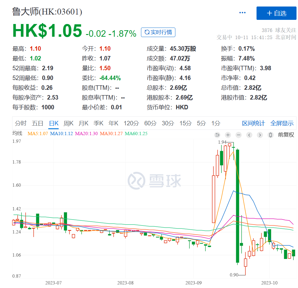The image size is (298, 288).
Task: Select the 年K chart tab
Action: click(113, 123)
